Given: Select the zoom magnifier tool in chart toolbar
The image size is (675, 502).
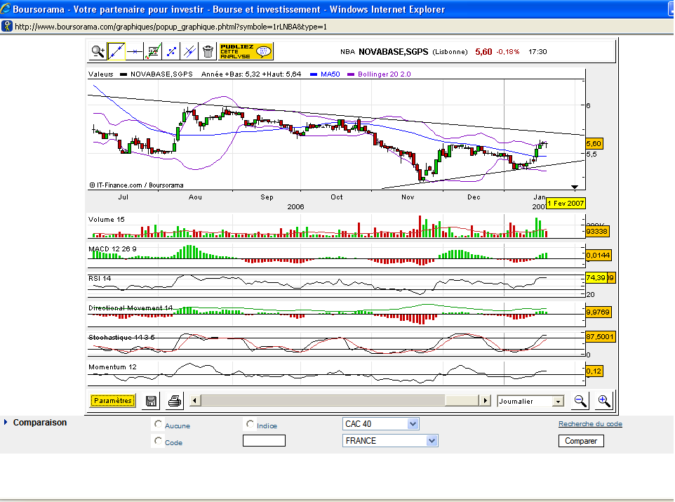Looking at the screenshot, I should tap(98, 51).
